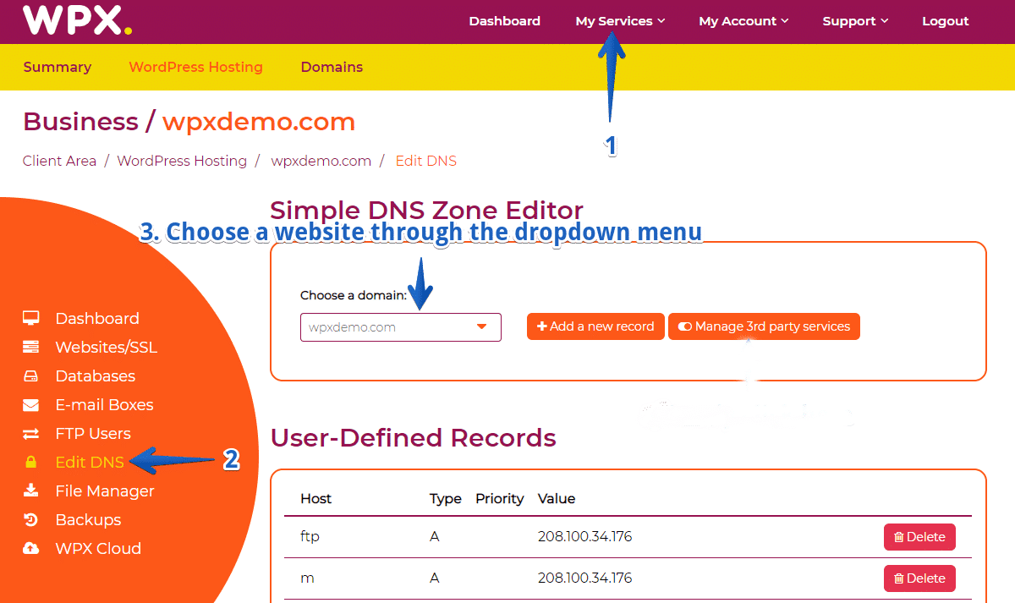Image resolution: width=1015 pixels, height=603 pixels.
Task: Click the Edit DNS breadcrumb text
Action: point(426,161)
